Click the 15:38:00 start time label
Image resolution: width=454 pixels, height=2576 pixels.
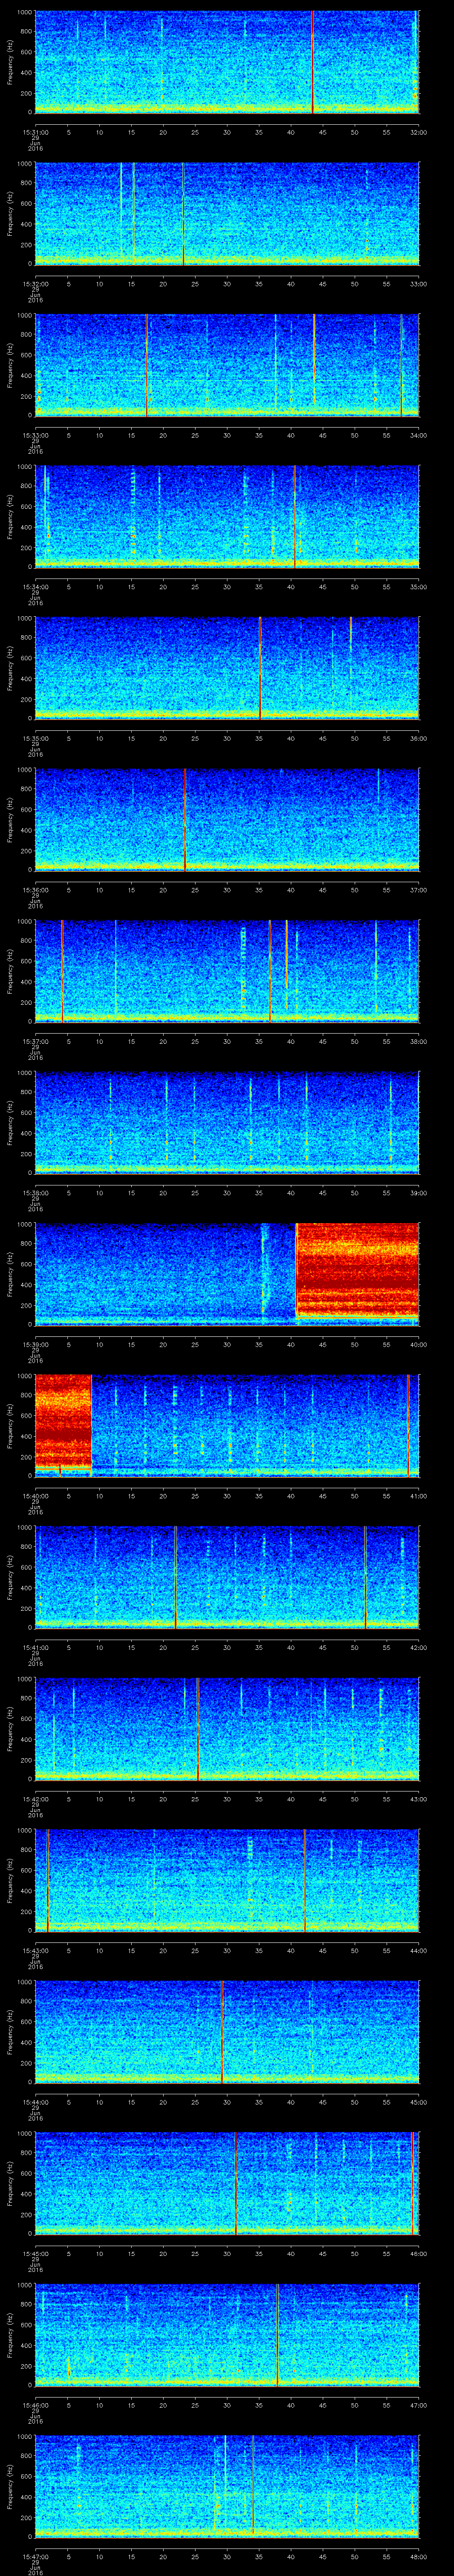click(35, 1193)
